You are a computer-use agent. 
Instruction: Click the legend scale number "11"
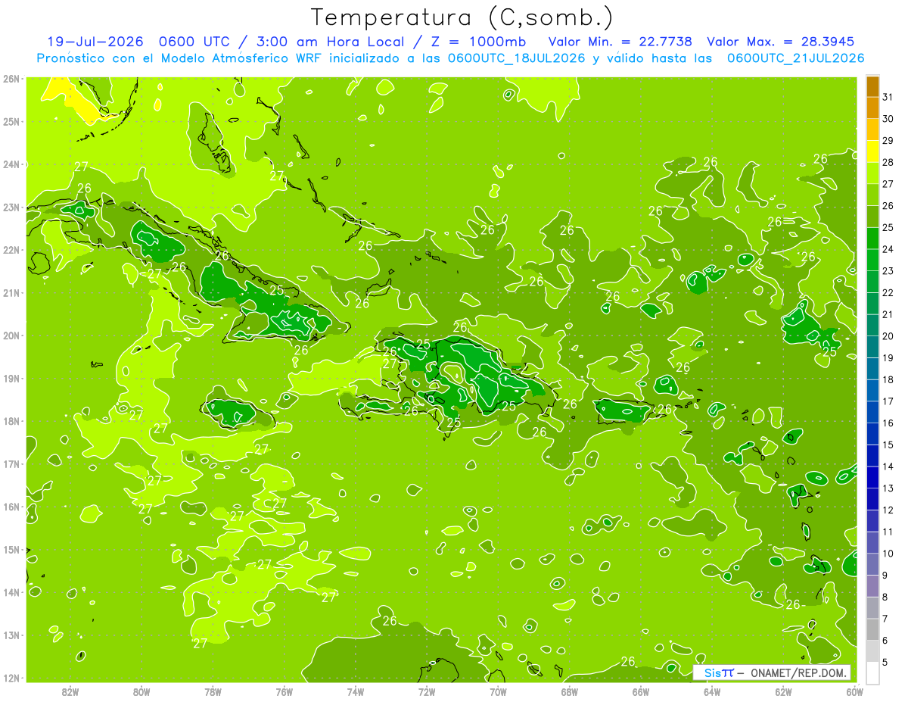888,532
